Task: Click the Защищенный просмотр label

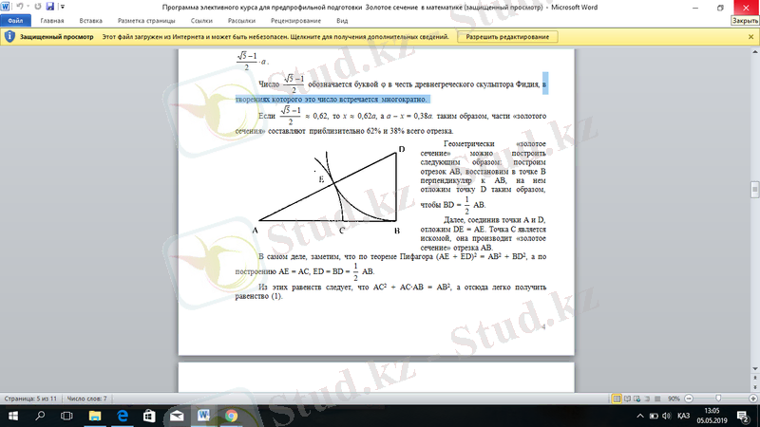Action: point(56,37)
